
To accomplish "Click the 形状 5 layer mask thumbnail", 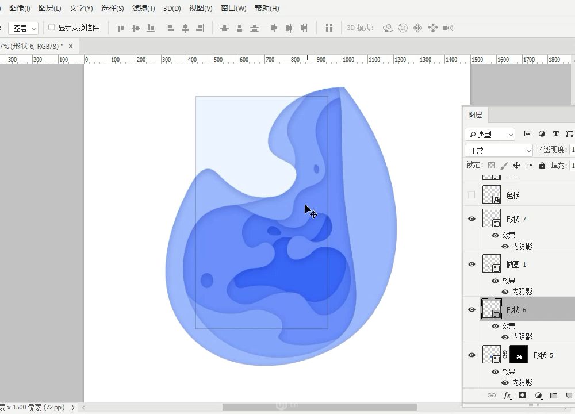I will 519,354.
